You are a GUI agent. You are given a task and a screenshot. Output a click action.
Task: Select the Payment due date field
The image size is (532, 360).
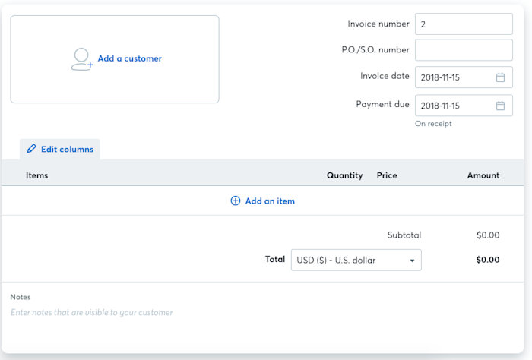452,106
